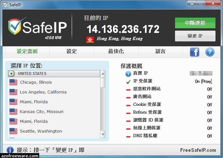
Task: Click Off value for DNS 隱私權
Action: click(210, 136)
